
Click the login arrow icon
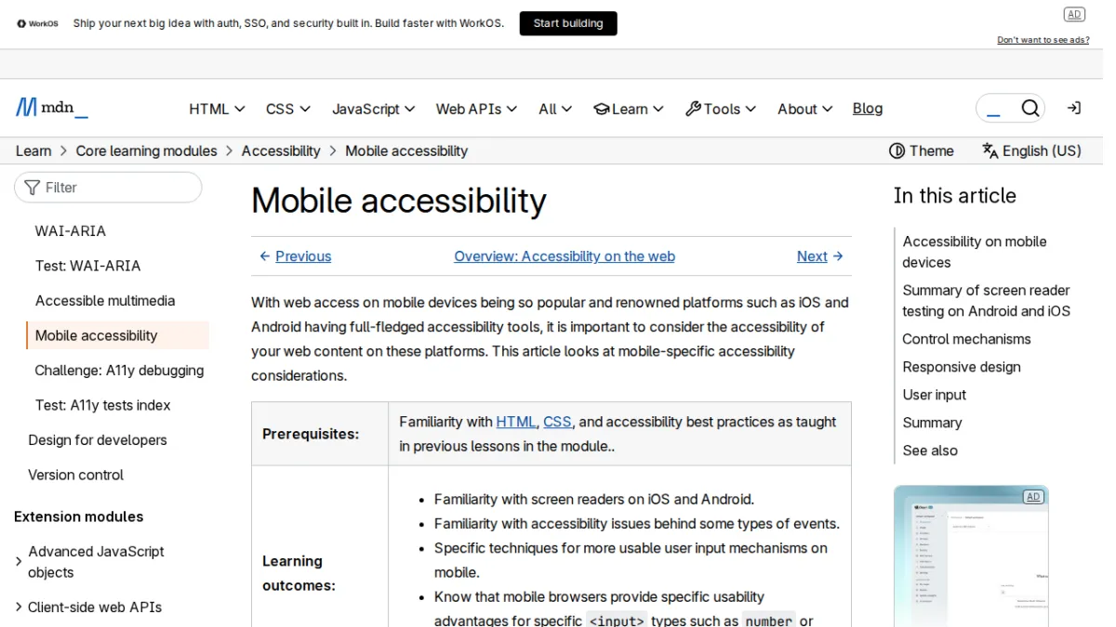(1073, 109)
